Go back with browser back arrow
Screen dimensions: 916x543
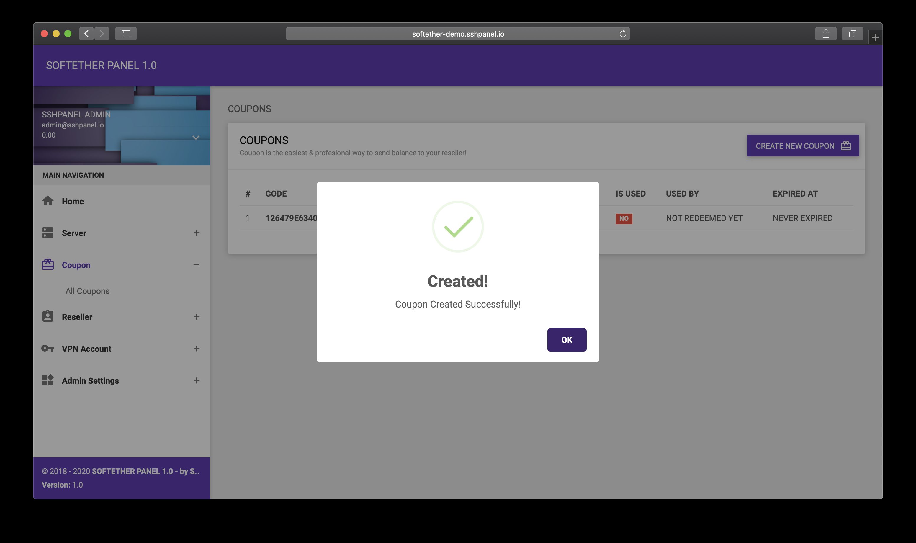point(86,34)
